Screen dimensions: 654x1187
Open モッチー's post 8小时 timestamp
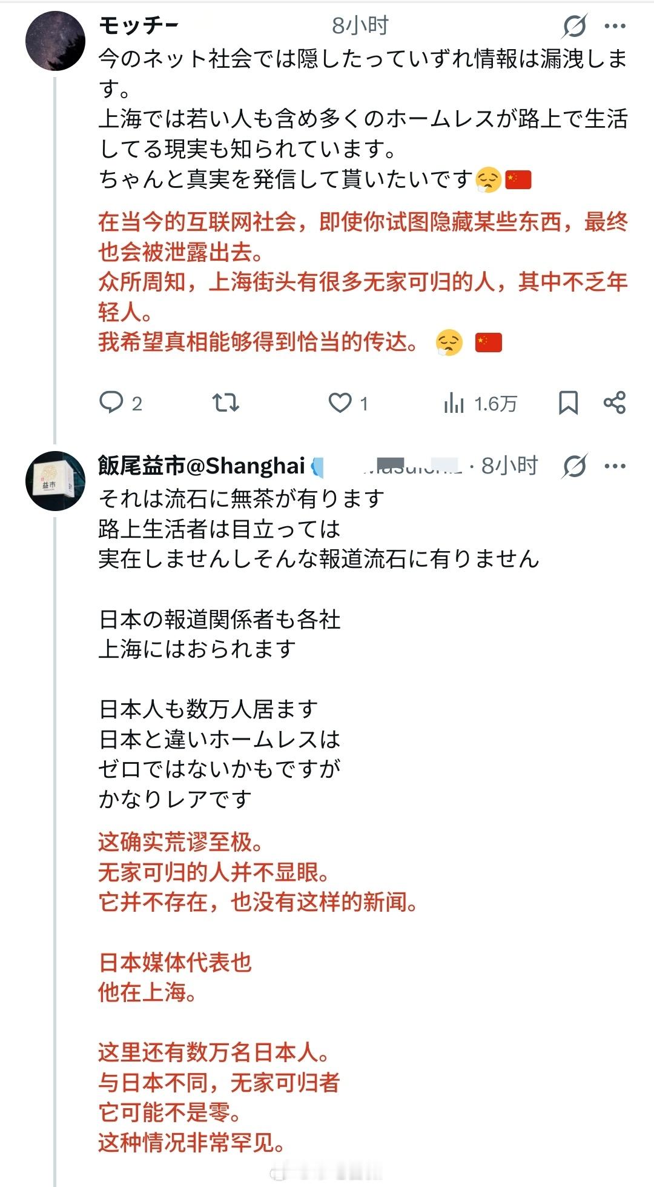click(x=360, y=25)
